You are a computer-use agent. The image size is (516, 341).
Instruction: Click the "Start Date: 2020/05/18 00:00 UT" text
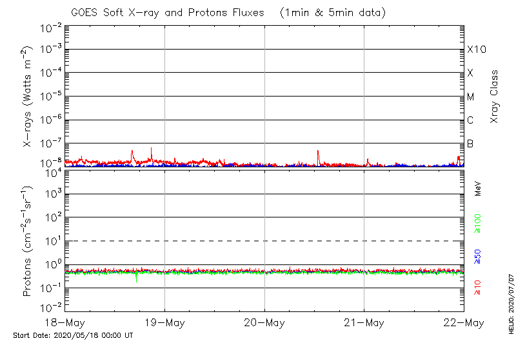pyautogui.click(x=73, y=335)
